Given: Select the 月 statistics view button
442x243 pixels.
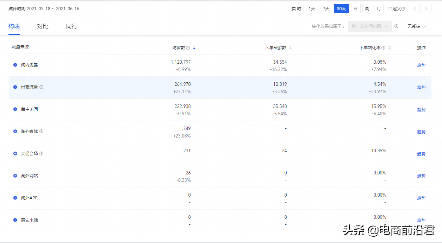Looking at the screenshot, I should click(379, 8).
